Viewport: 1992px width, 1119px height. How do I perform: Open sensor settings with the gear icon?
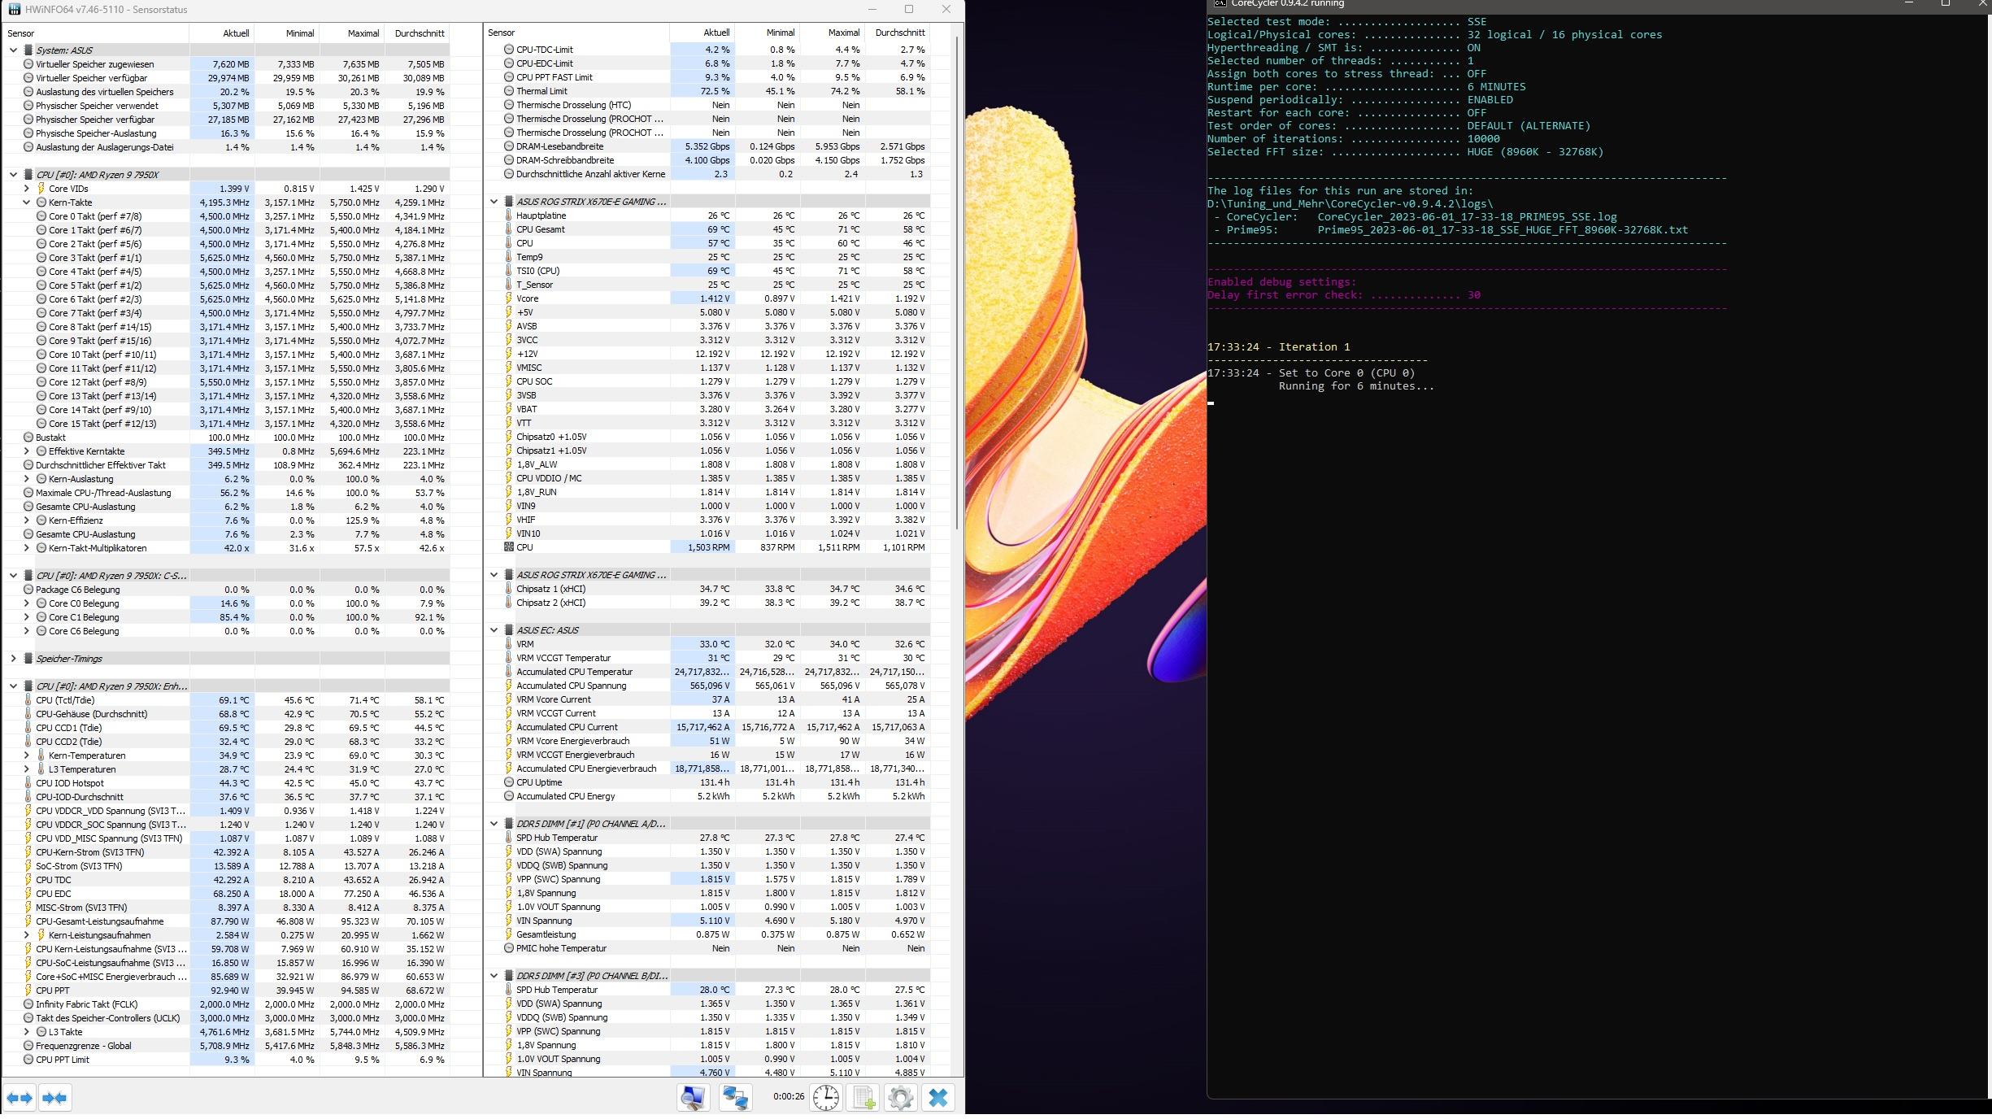pyautogui.click(x=900, y=1098)
